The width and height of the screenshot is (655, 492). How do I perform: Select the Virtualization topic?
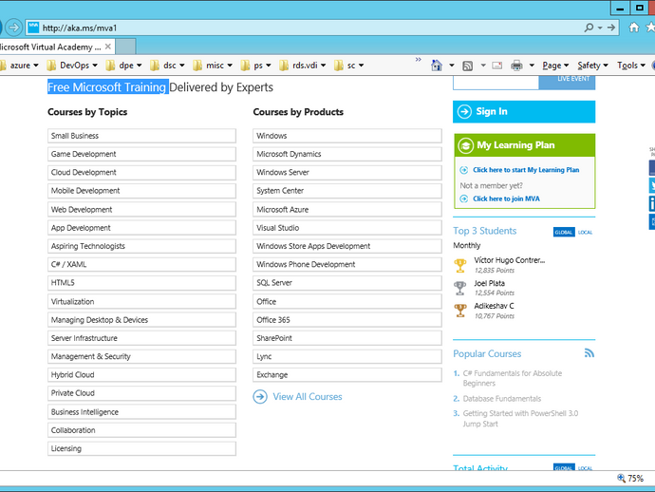[x=141, y=301]
